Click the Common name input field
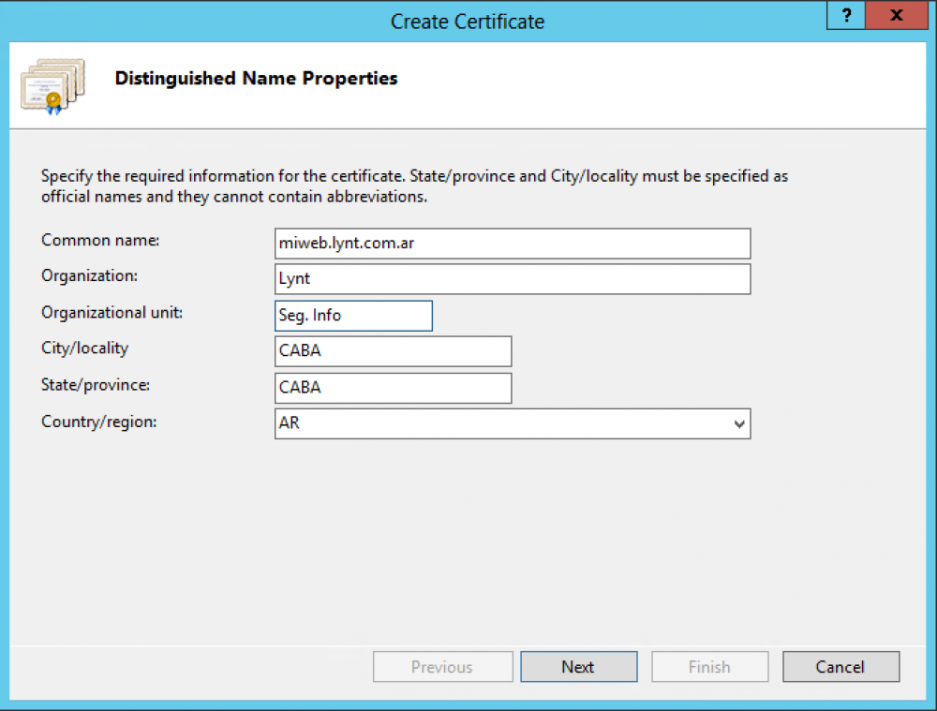This screenshot has height=711, width=937. (x=512, y=244)
